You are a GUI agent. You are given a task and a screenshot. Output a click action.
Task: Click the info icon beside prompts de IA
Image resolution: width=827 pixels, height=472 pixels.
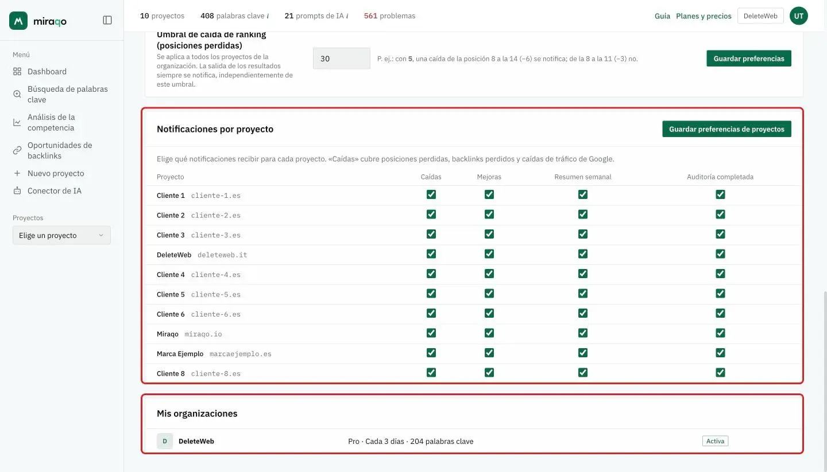347,16
